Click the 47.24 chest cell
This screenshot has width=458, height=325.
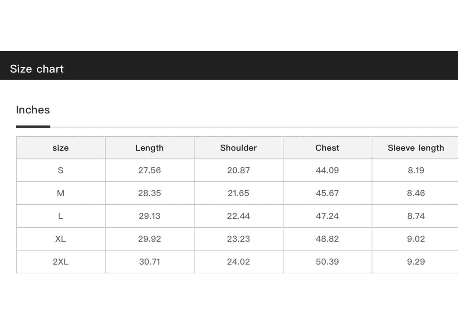tap(327, 216)
